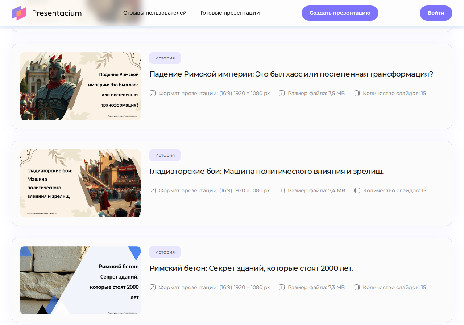Click the Размер файла: 7,5 MB text
Viewport: 464px width, 325px height.
point(316,93)
